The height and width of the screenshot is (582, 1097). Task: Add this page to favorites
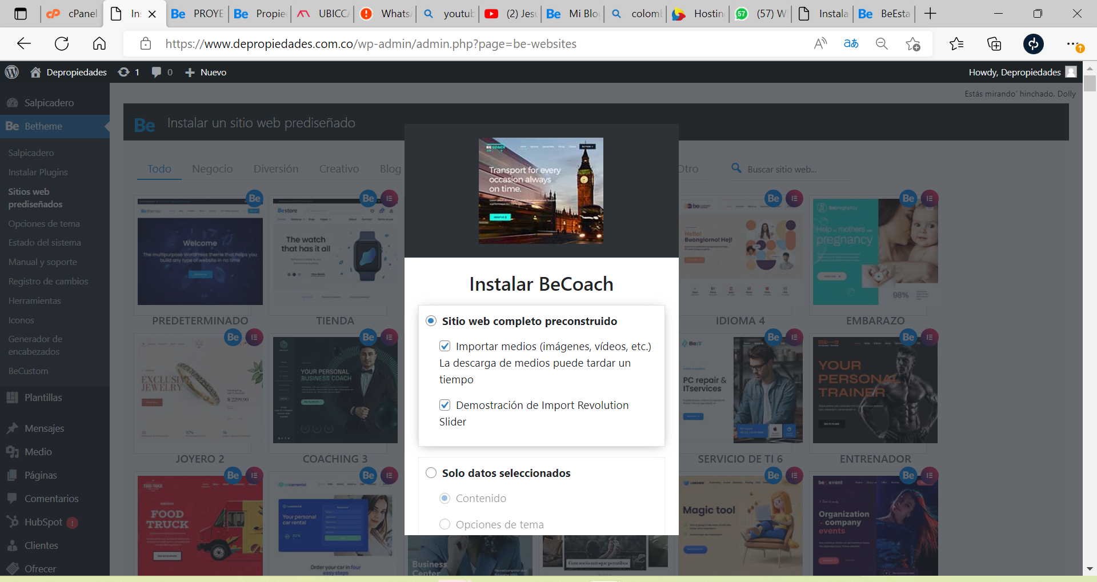[913, 44]
